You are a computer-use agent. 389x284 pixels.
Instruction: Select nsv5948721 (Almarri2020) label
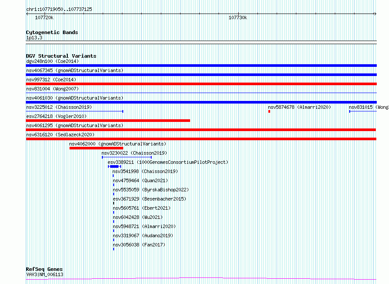144,226
